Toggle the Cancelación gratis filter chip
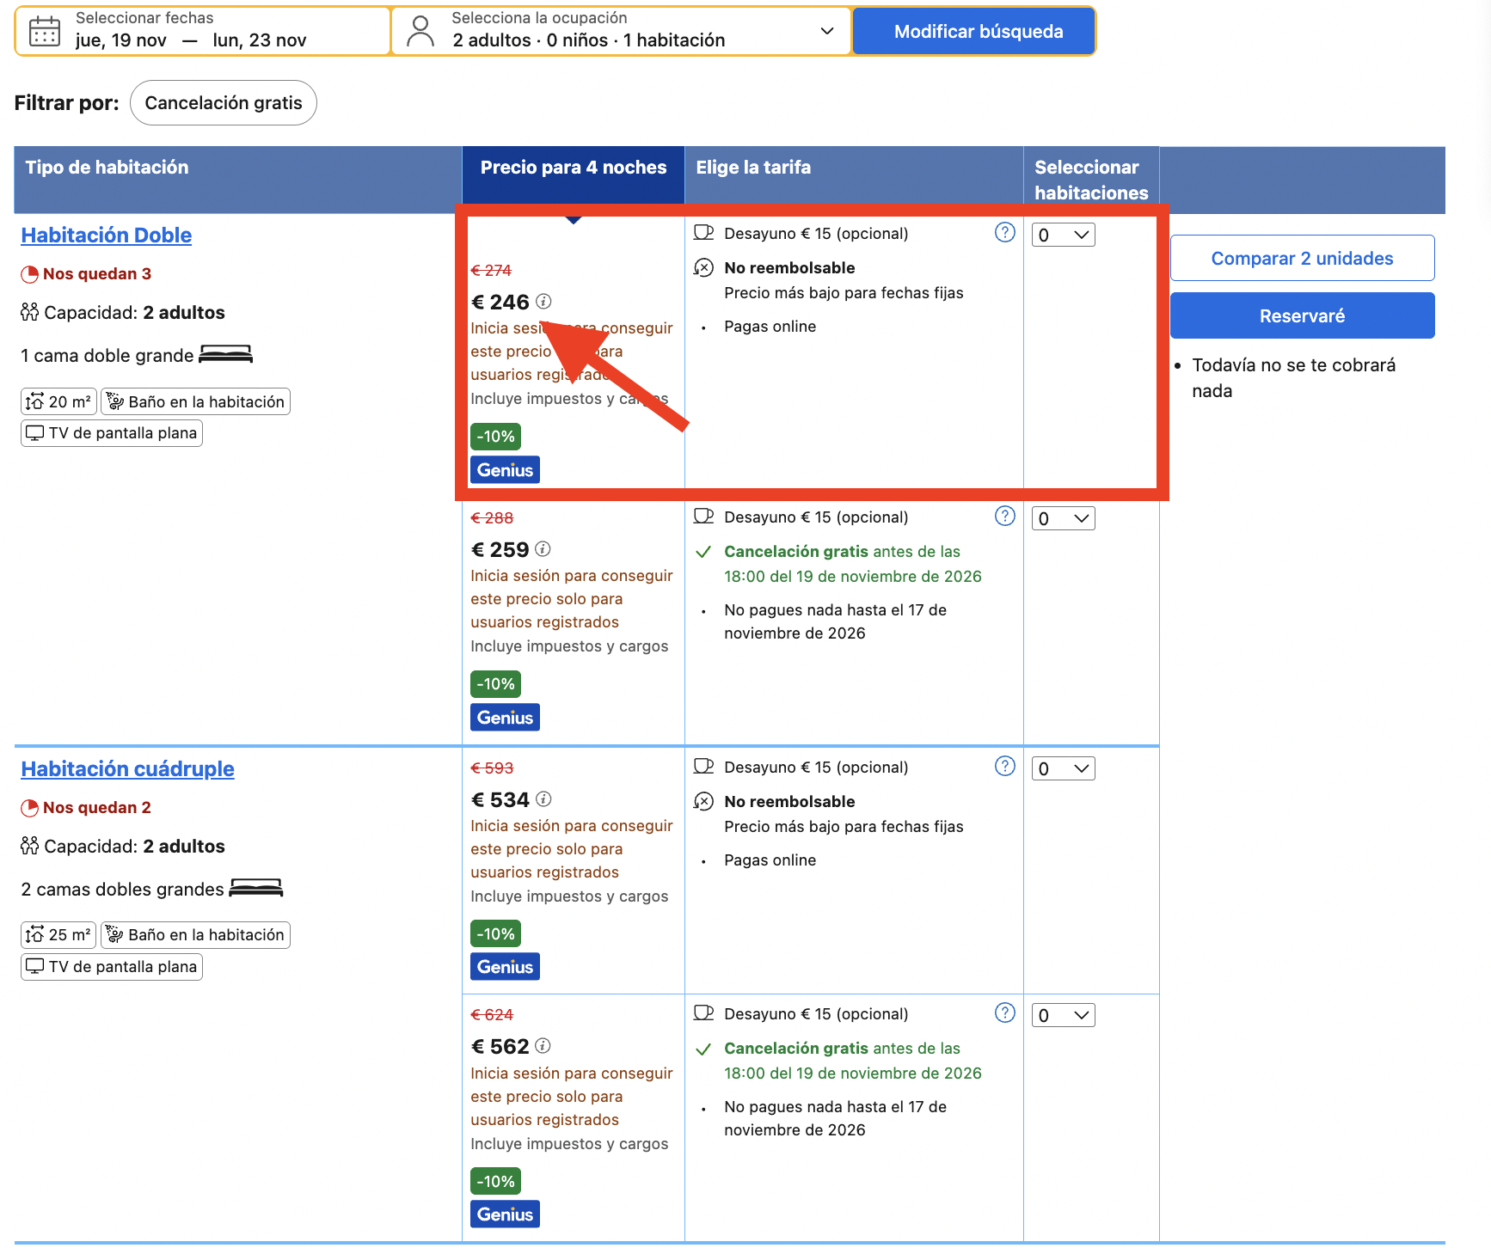Viewport: 1491px width, 1248px height. click(224, 103)
